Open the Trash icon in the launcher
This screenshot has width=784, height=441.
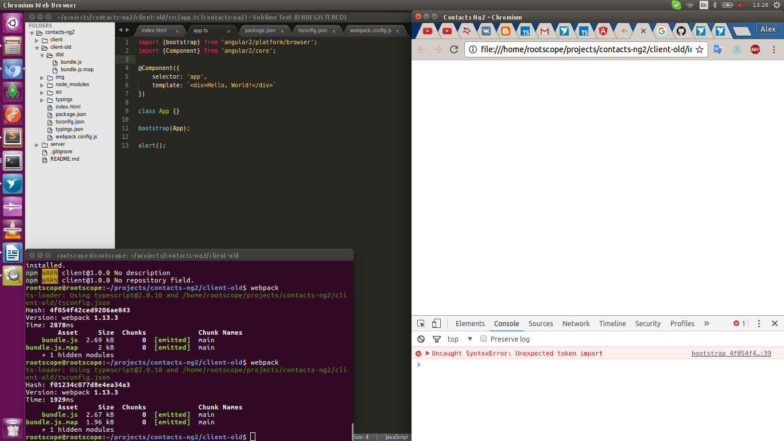tap(13, 428)
